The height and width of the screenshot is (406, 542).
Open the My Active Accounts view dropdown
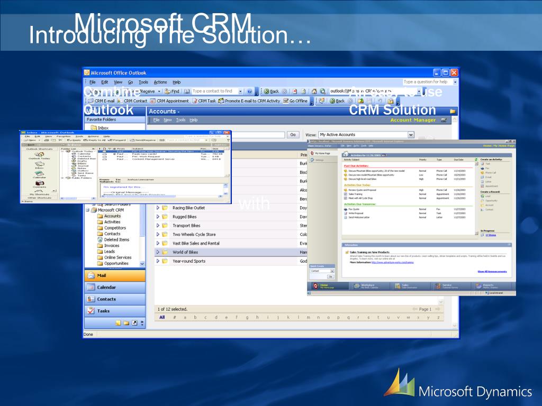coord(411,135)
